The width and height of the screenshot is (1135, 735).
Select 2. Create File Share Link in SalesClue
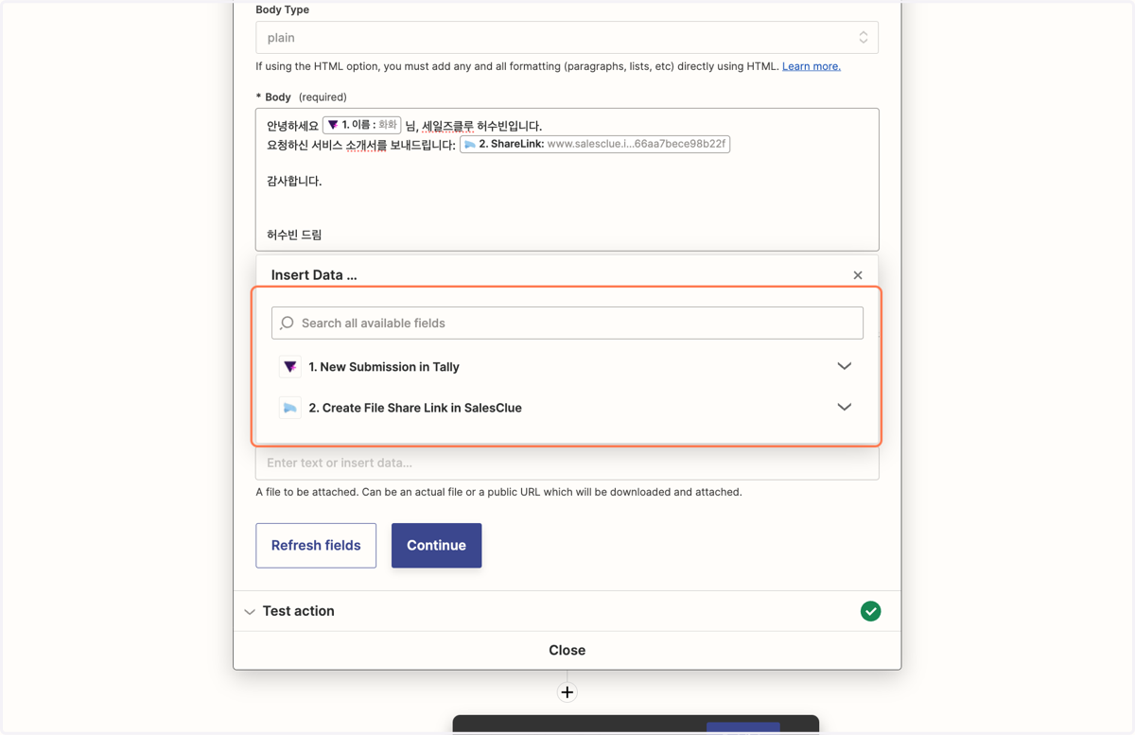tap(567, 408)
